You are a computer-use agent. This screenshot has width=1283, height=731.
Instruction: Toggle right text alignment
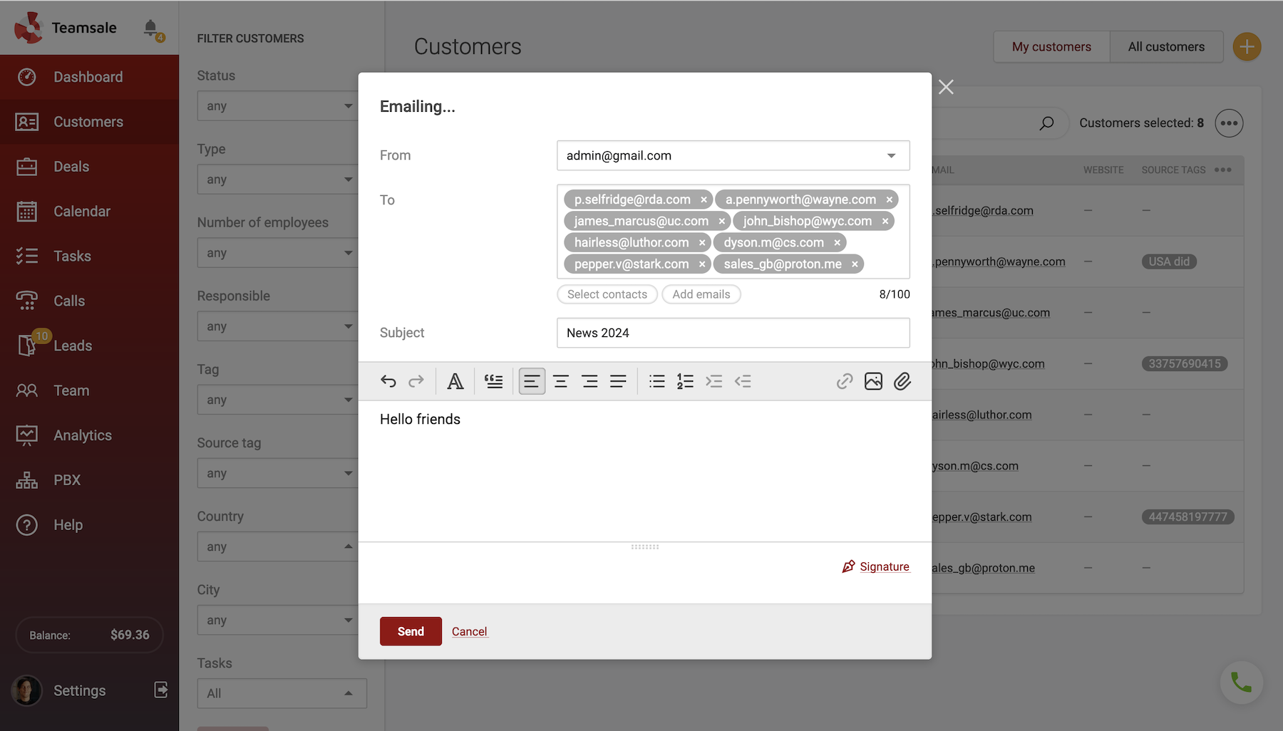pyautogui.click(x=589, y=382)
